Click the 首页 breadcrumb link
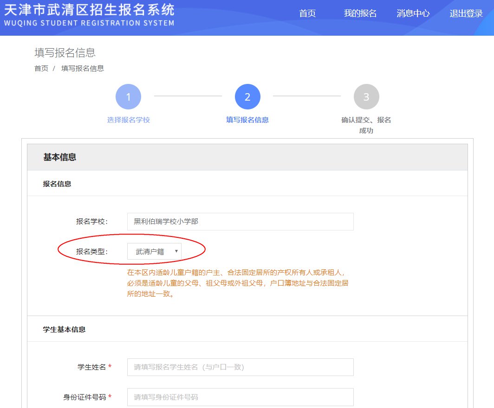 click(x=41, y=68)
